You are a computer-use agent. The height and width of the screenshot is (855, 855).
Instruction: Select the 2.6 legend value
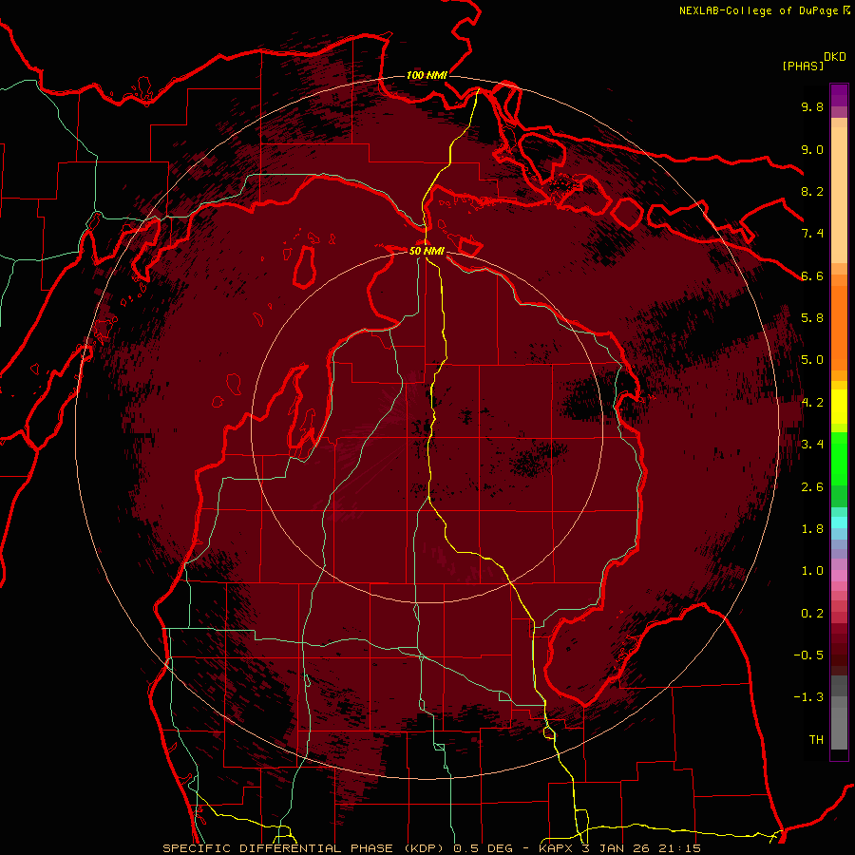pos(812,487)
